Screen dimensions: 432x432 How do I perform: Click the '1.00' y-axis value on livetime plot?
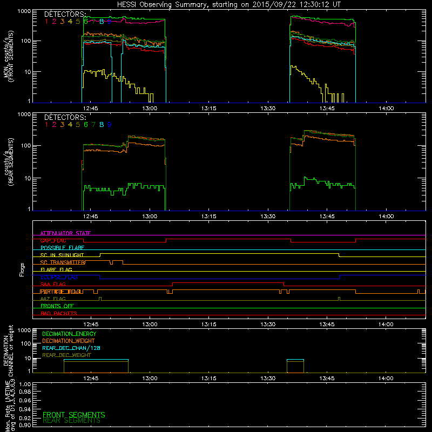coord(25,384)
